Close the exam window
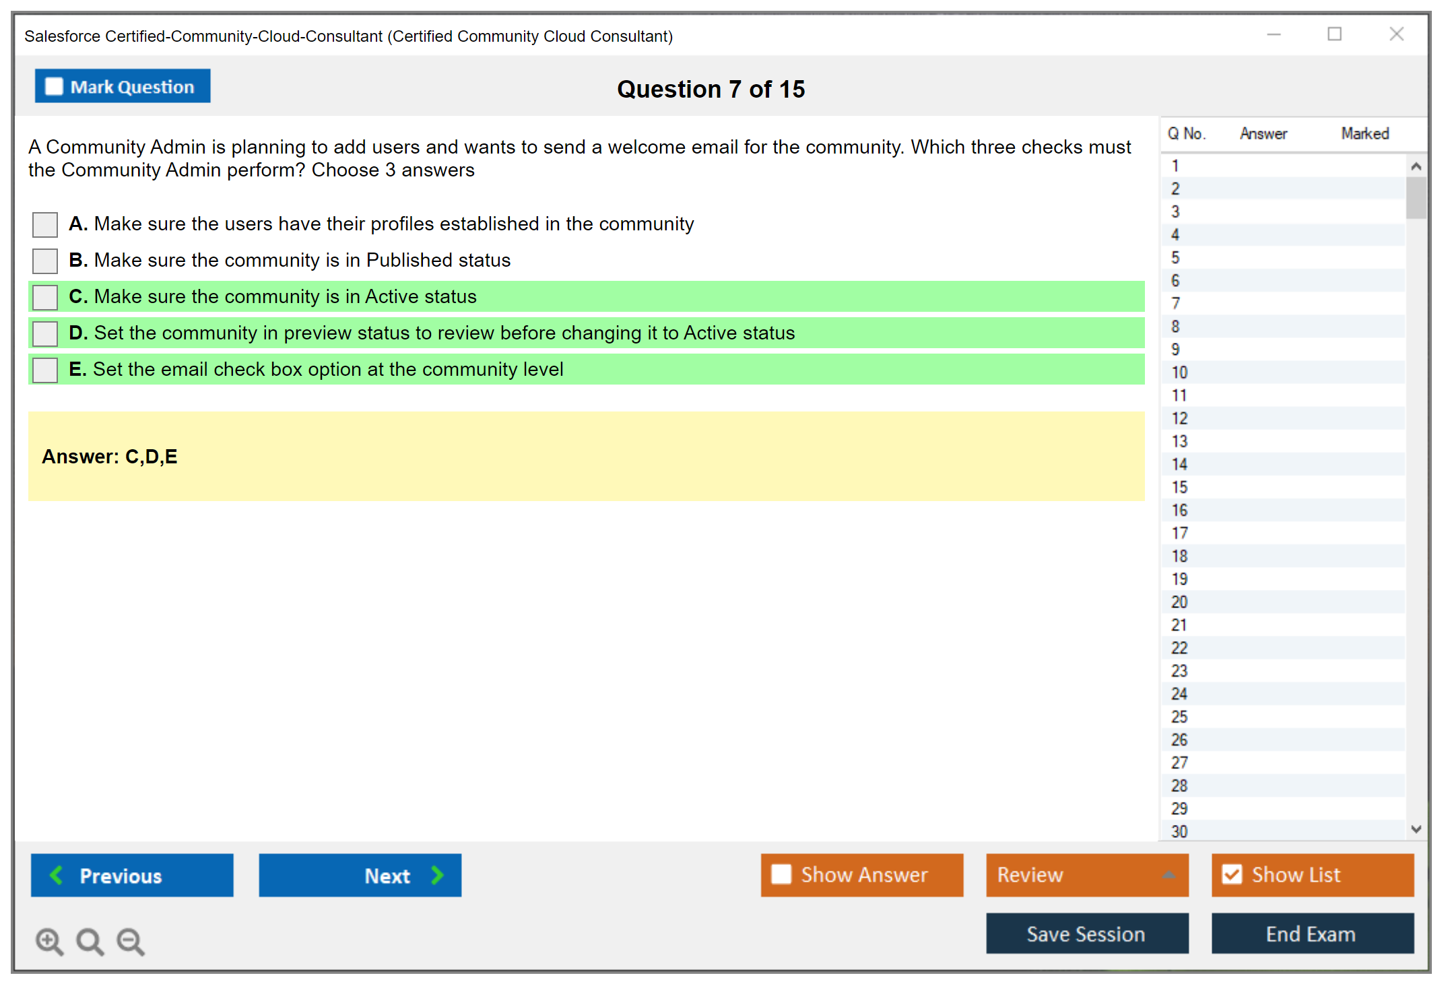Image resolution: width=1448 pixels, height=990 pixels. pos(1396,34)
